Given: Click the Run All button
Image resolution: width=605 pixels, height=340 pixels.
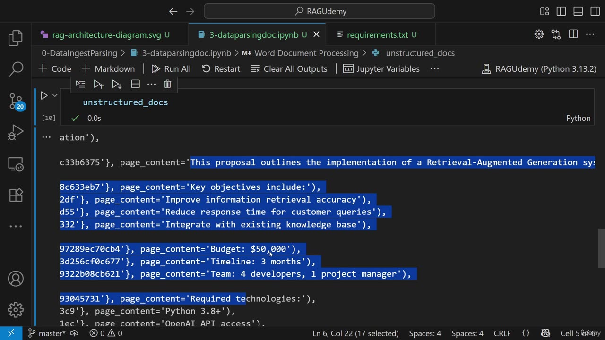Looking at the screenshot, I should click(171, 69).
